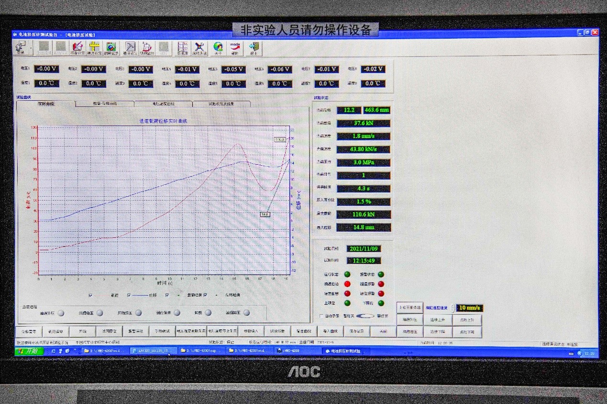This screenshot has width=607, height=404.
Task: Switch to the 实时曲线 tab
Action: (46, 104)
